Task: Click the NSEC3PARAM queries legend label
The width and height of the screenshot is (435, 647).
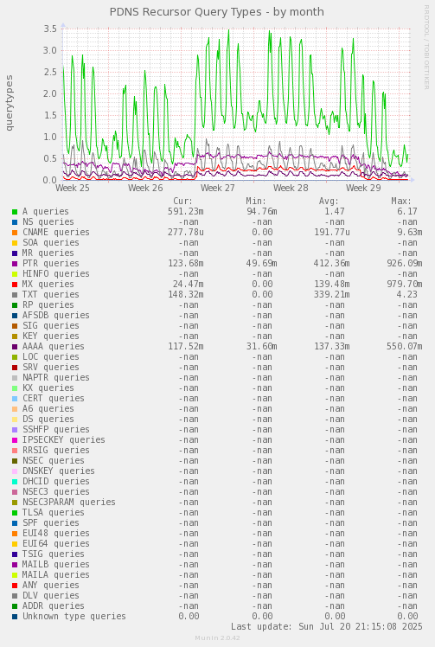Action: click(x=69, y=503)
